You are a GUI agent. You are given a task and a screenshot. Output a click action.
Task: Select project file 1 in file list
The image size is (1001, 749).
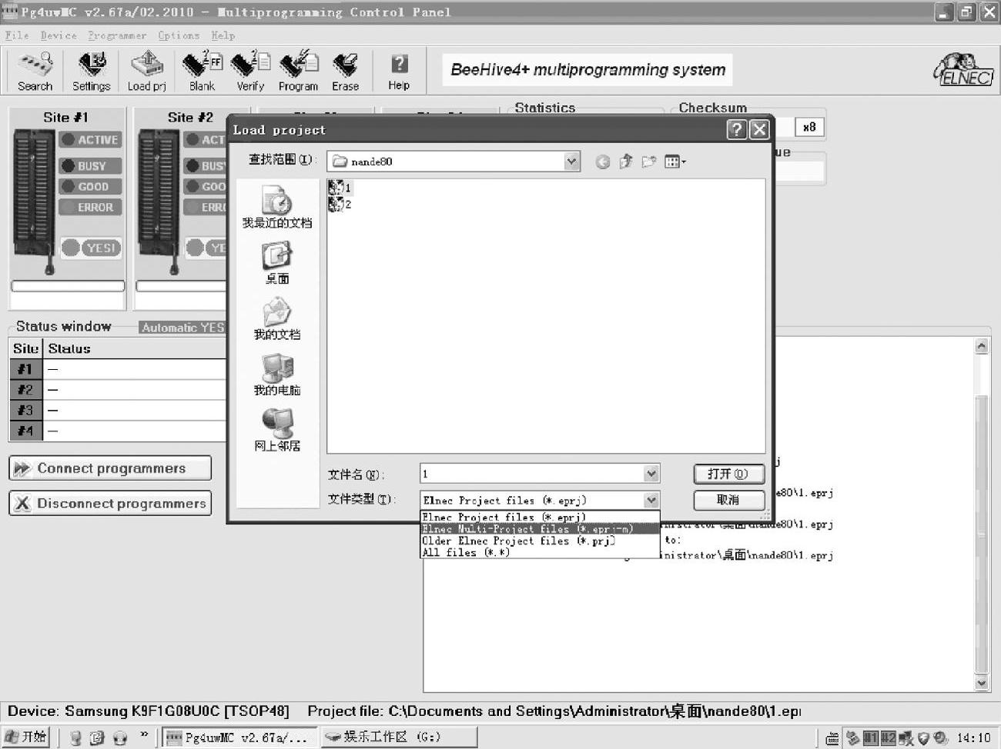coord(340,187)
